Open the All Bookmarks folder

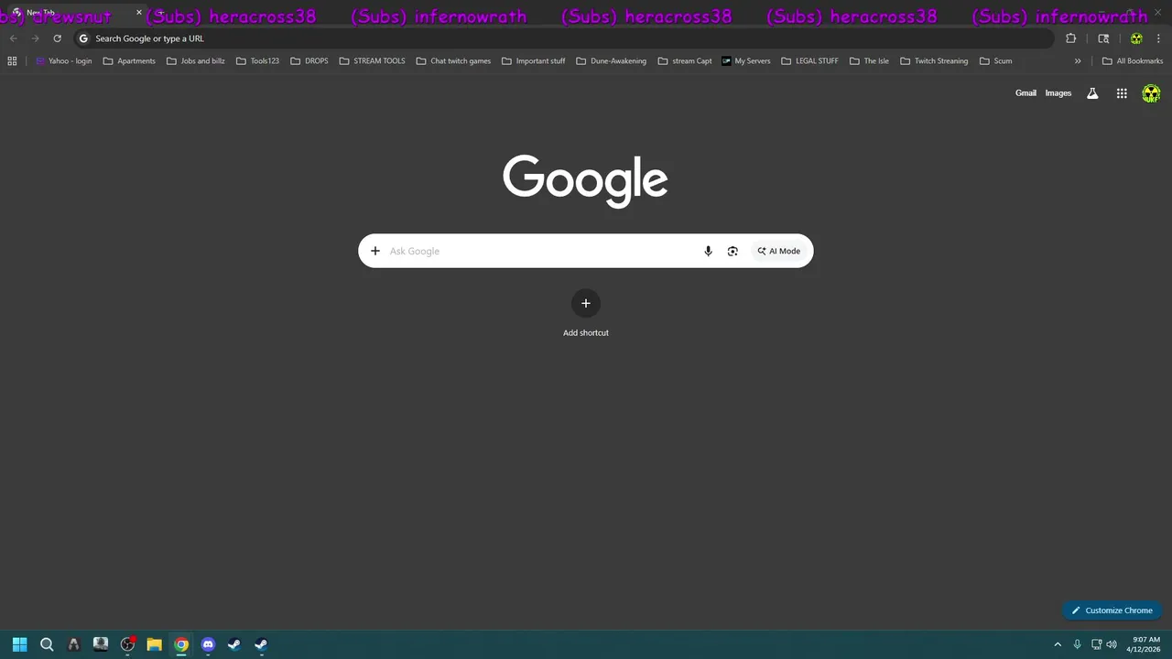tap(1133, 61)
